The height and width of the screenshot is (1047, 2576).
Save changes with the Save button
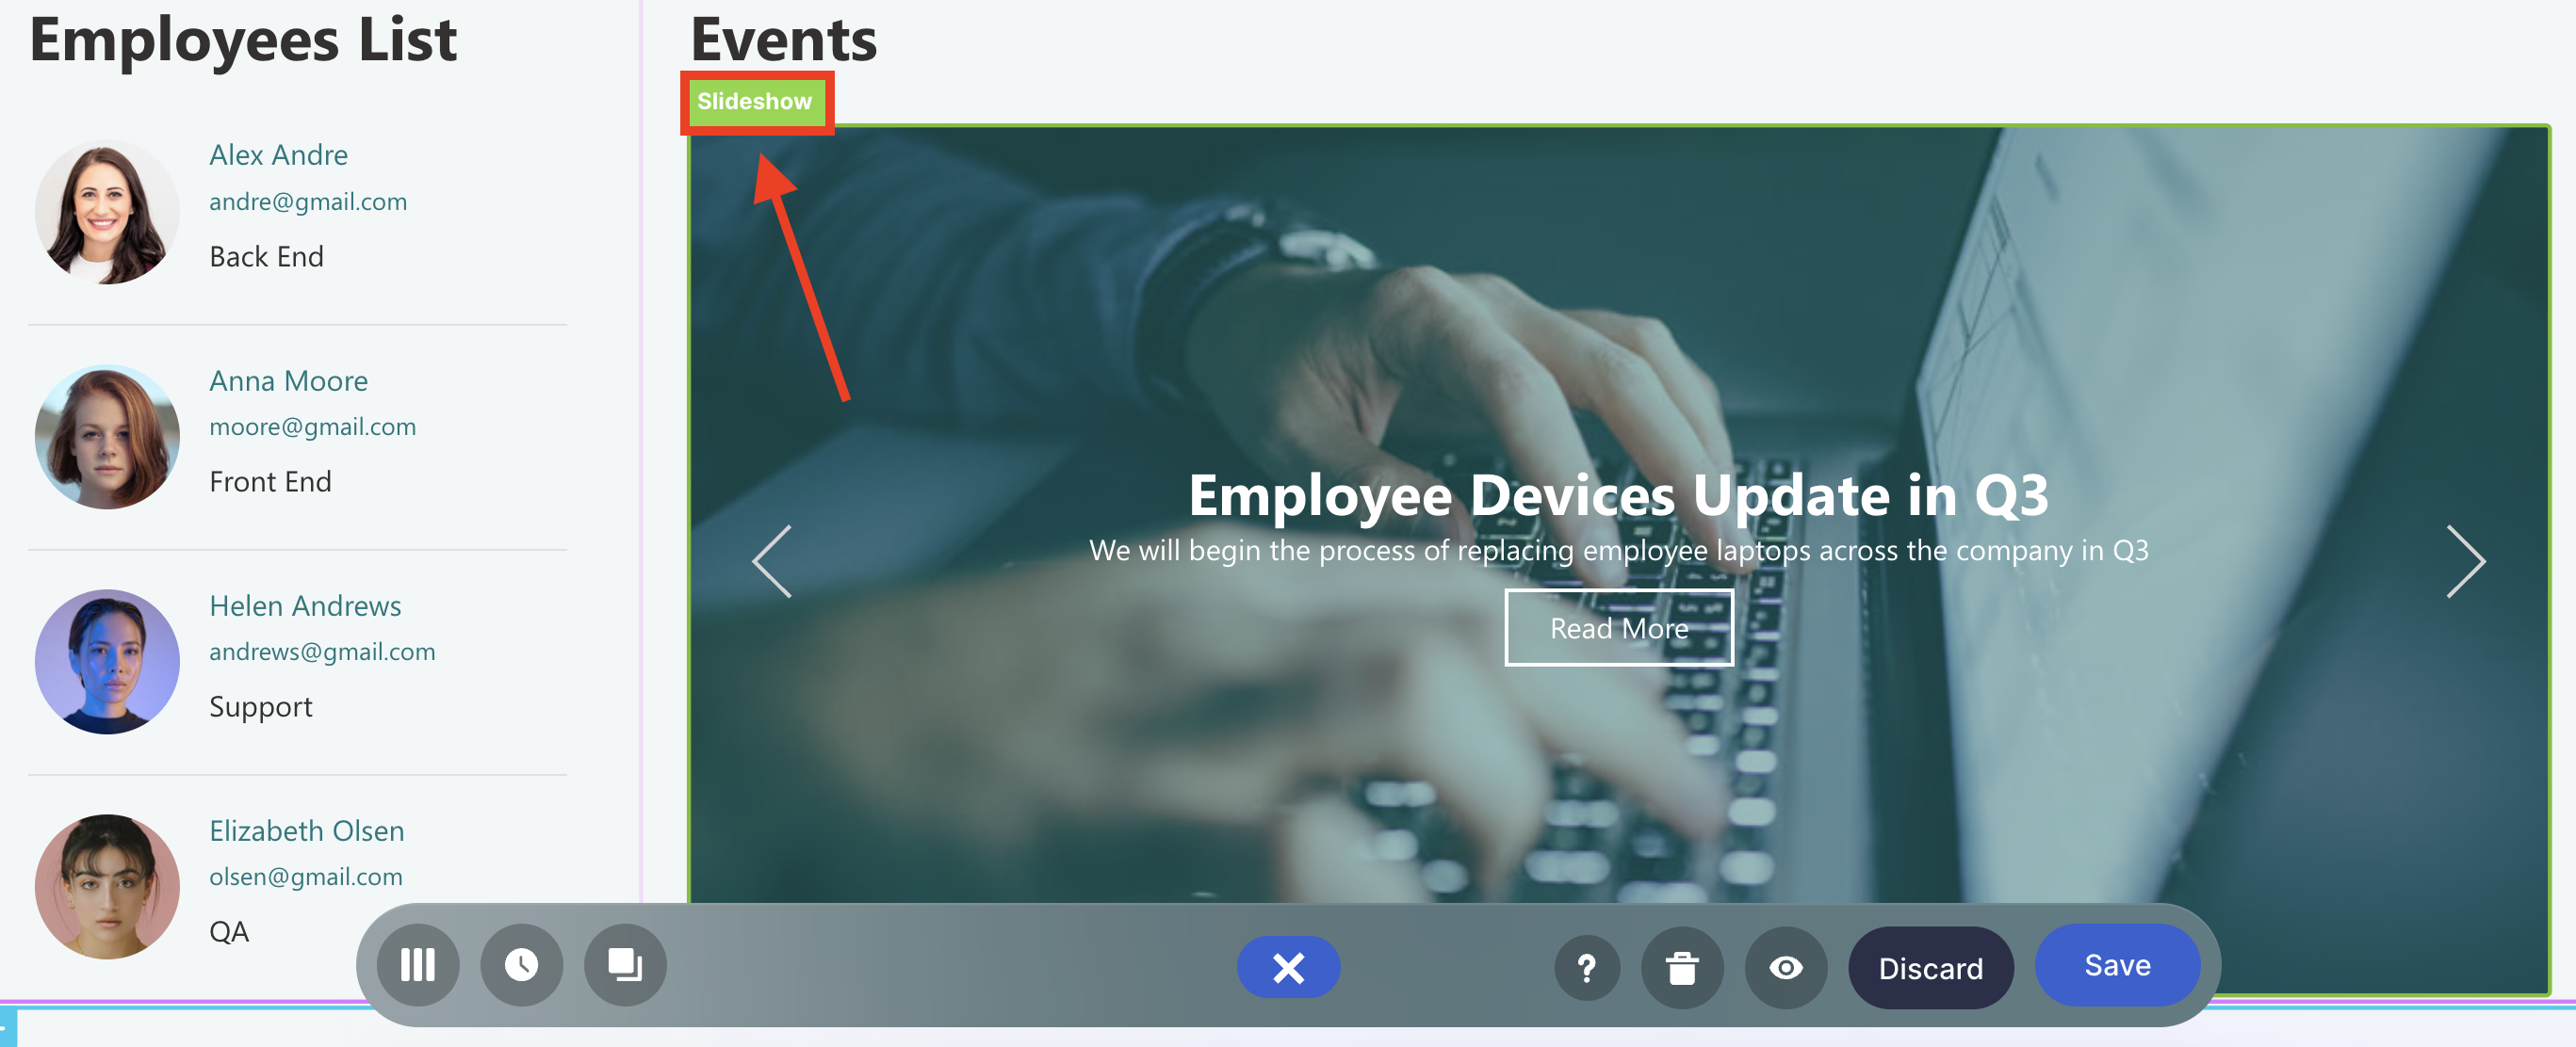[x=2117, y=965]
